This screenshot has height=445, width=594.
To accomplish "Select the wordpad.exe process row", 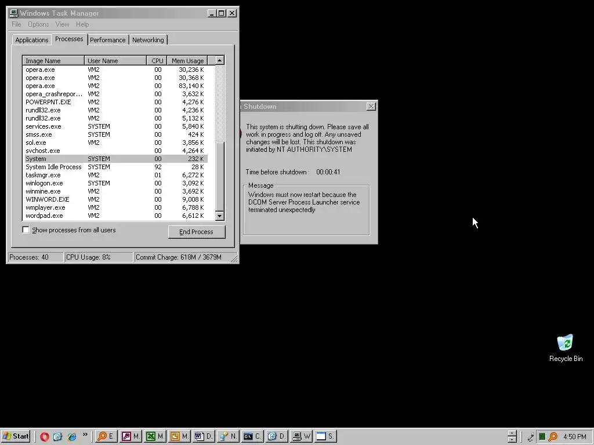I will click(115, 216).
